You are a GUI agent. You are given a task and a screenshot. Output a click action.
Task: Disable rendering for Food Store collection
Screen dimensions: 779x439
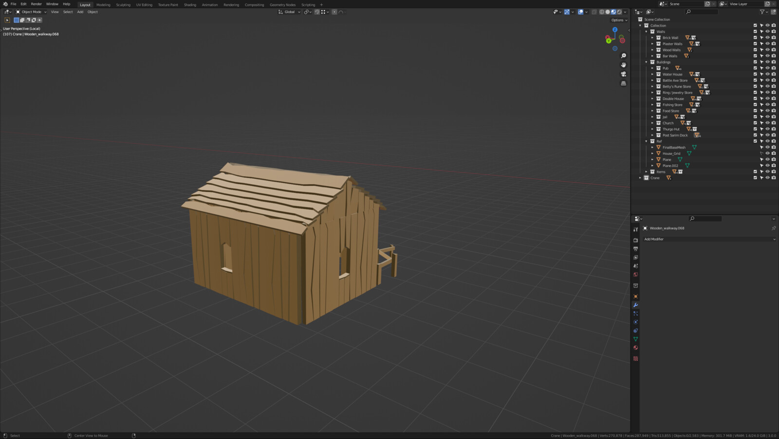click(774, 111)
